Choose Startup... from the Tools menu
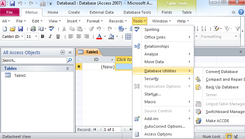The image size is (245, 139). 163,94
